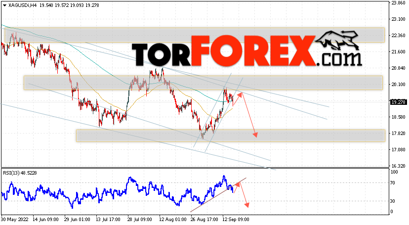
Task: Click the 29 Jun 01:00 date label
Action: tap(77, 220)
